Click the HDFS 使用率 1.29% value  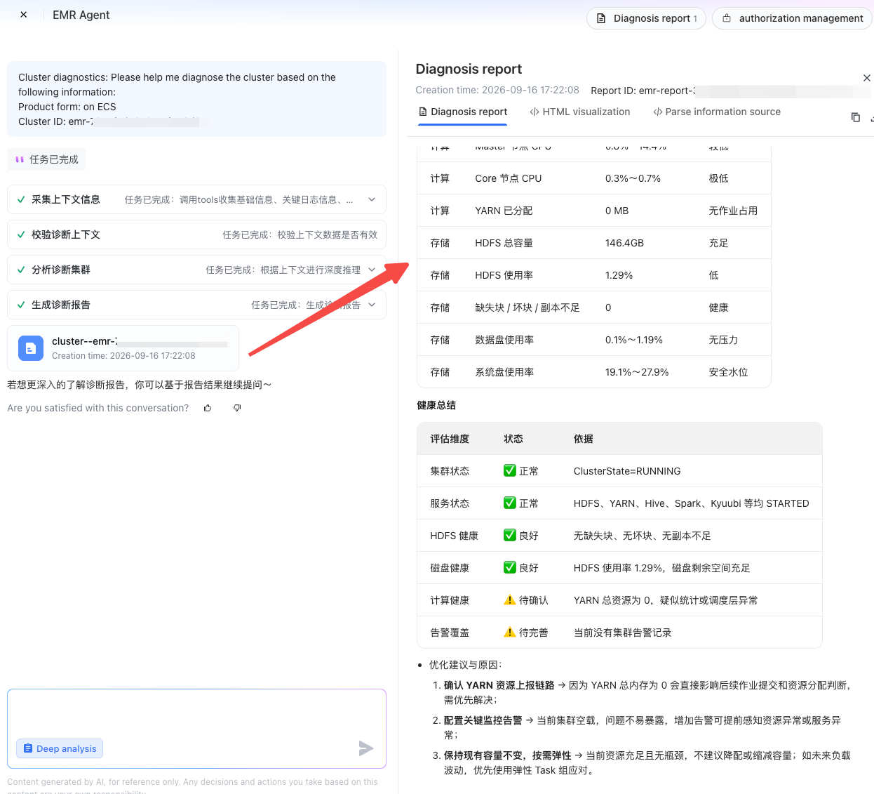(x=619, y=275)
